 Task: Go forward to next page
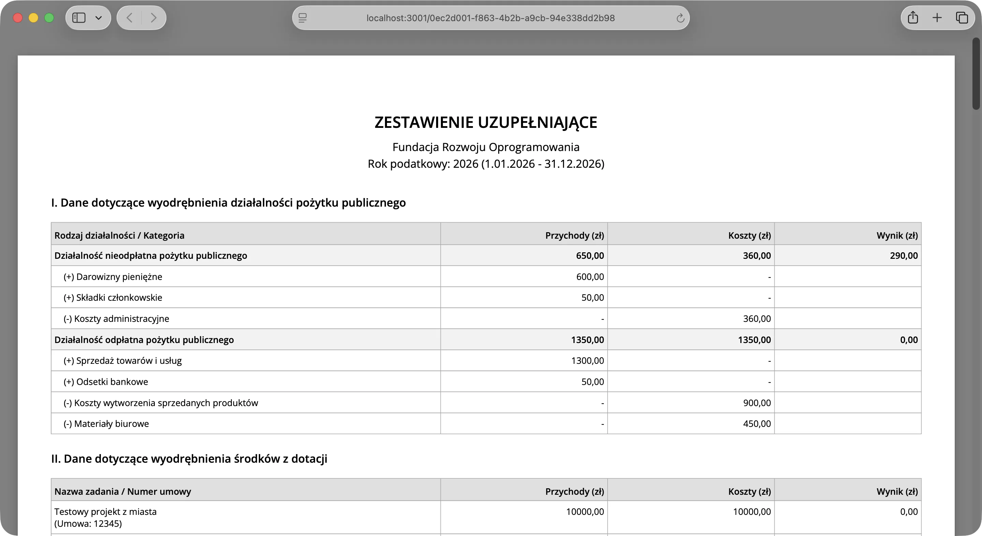pyautogui.click(x=153, y=18)
